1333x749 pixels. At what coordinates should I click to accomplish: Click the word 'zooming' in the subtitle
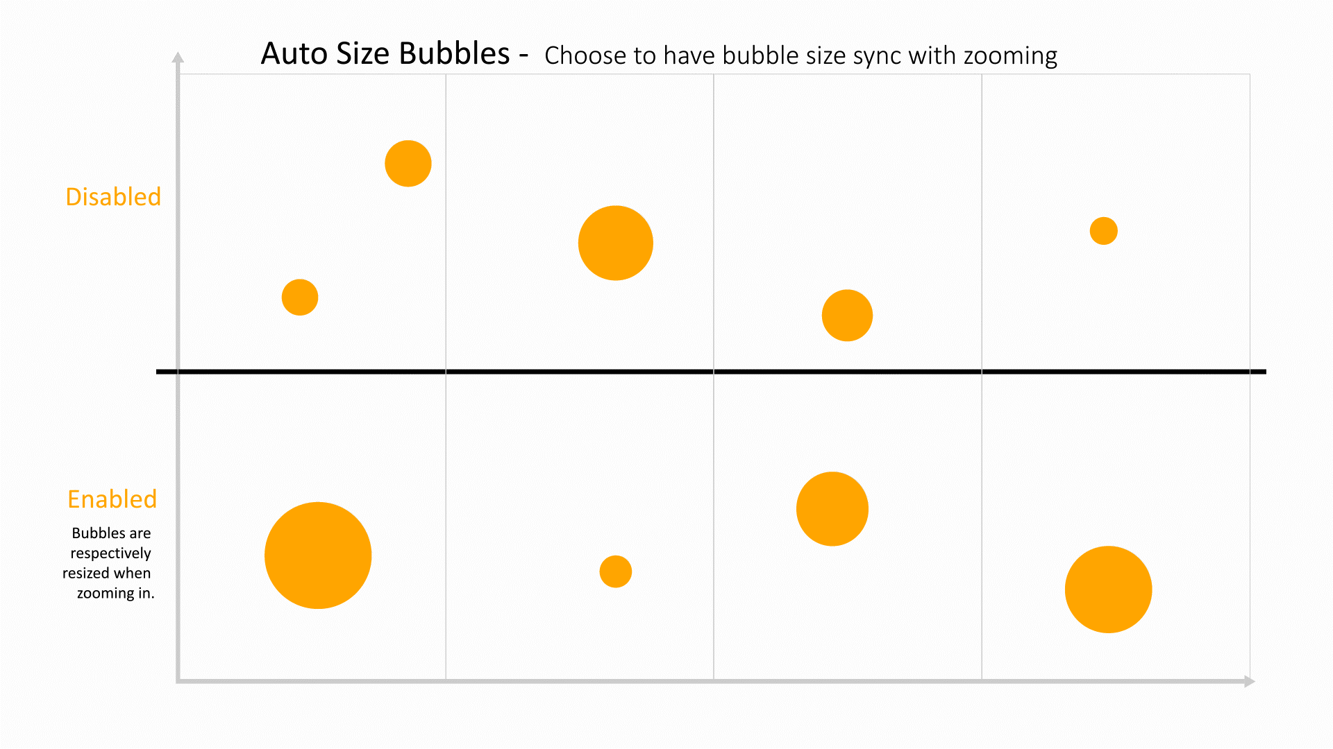click(1011, 55)
